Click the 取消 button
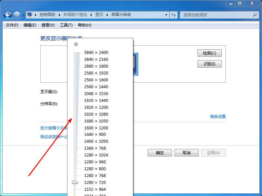 click(186, 153)
